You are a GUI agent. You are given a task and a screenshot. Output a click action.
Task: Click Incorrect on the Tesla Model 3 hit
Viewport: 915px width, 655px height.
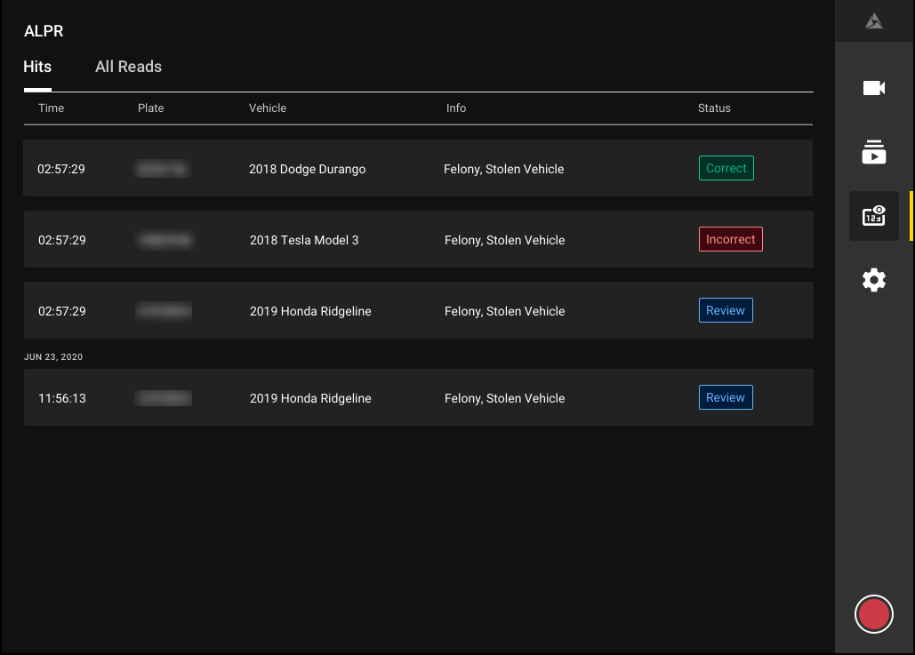click(730, 239)
